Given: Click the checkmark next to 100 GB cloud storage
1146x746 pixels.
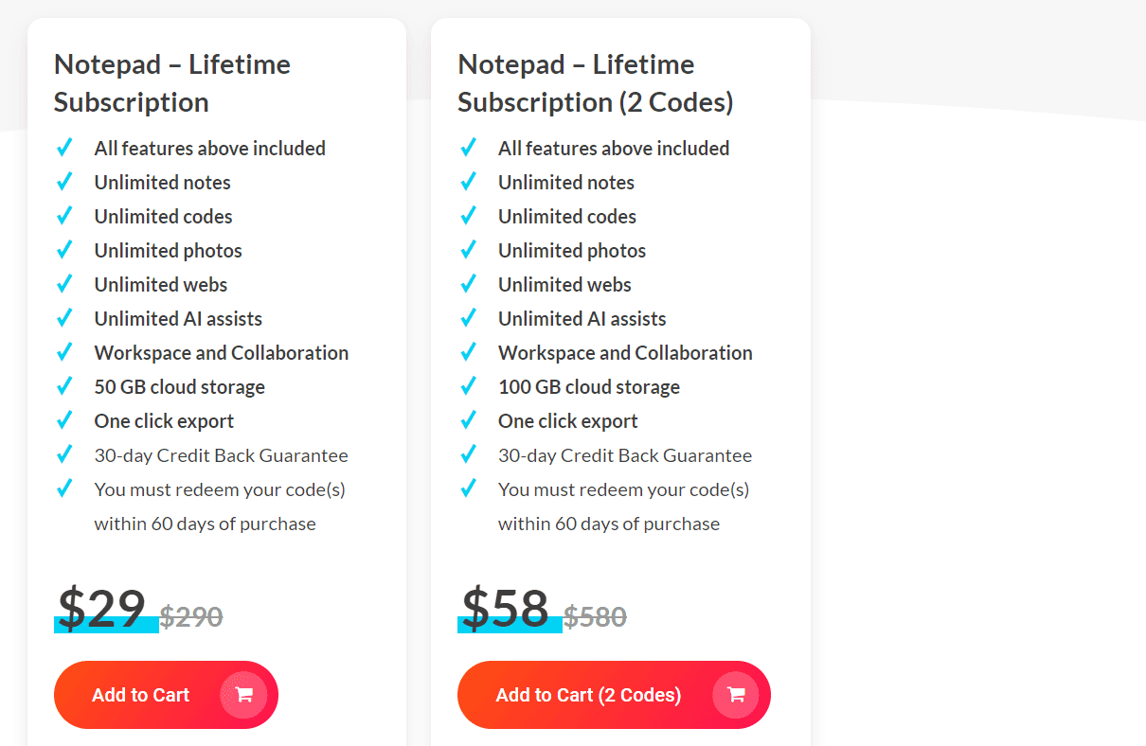Looking at the screenshot, I should point(468,385).
